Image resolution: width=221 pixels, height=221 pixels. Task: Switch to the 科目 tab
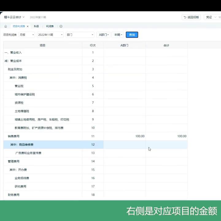click(36, 26)
